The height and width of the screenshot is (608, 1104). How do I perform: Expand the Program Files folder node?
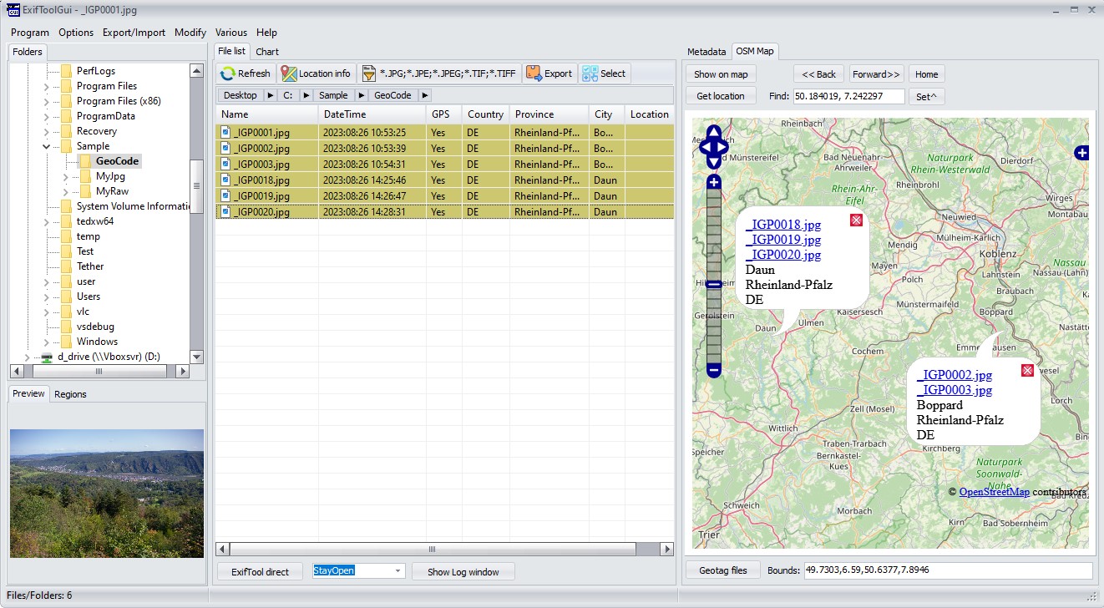[x=47, y=86]
